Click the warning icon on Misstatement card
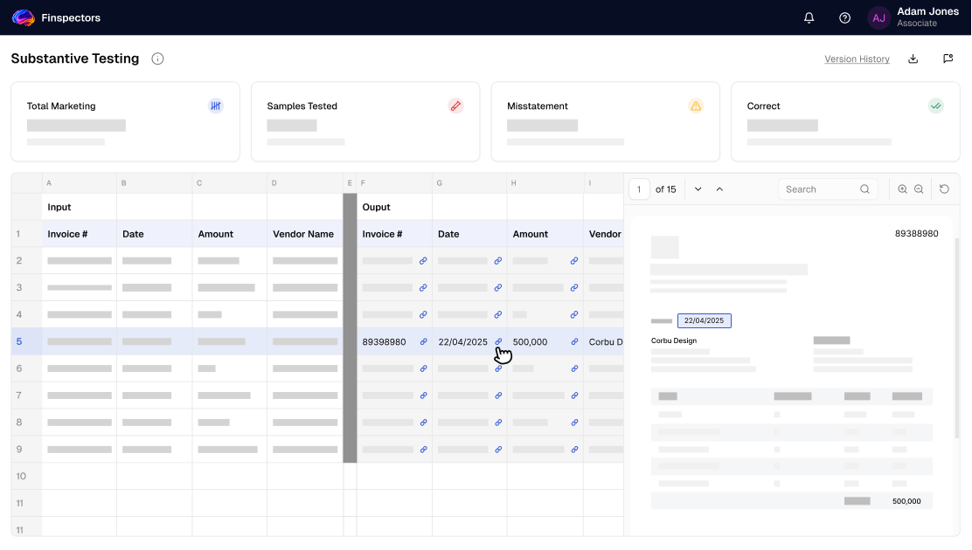The width and height of the screenshot is (972, 550). 696,106
